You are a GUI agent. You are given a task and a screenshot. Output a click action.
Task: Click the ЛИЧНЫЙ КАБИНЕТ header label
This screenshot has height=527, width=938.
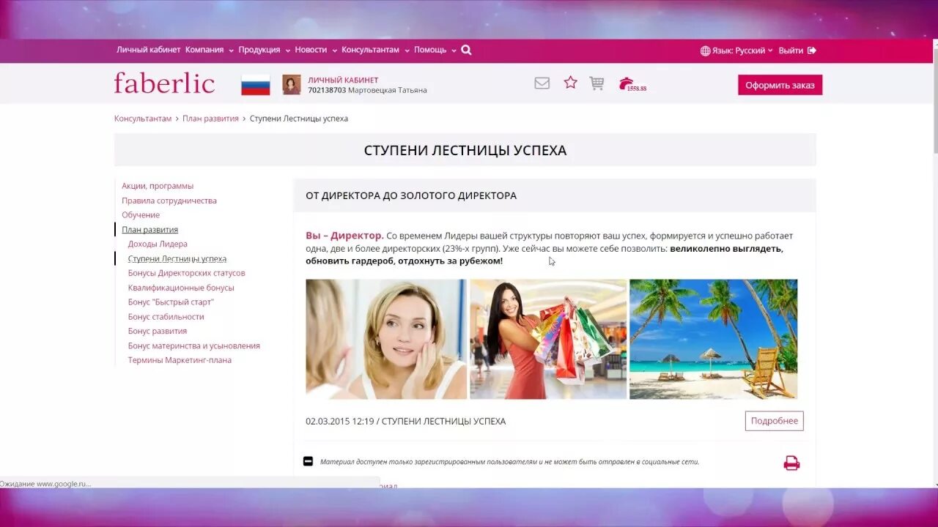pos(343,80)
